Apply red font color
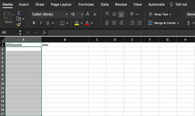The height and width of the screenshot is (116, 195). (x=87, y=23)
